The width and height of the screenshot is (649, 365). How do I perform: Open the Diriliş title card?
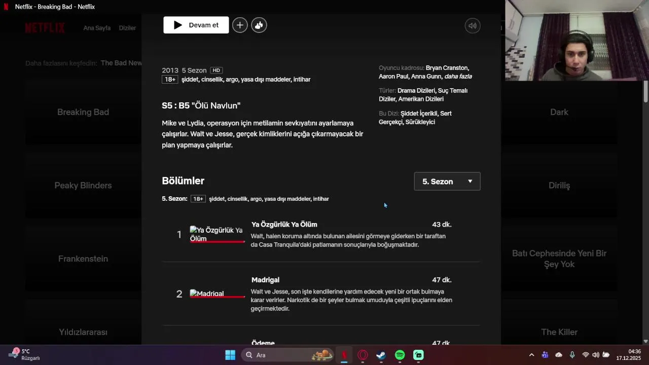pyautogui.click(x=559, y=186)
